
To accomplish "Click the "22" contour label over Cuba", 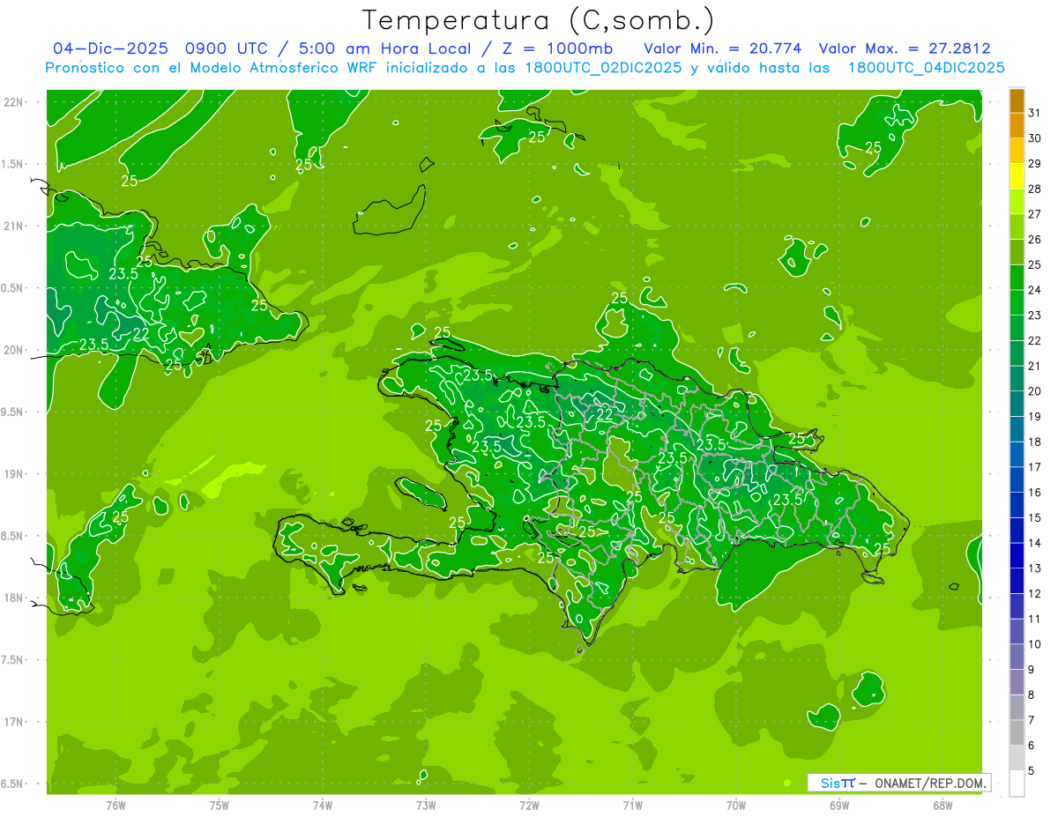I will tap(141, 334).
